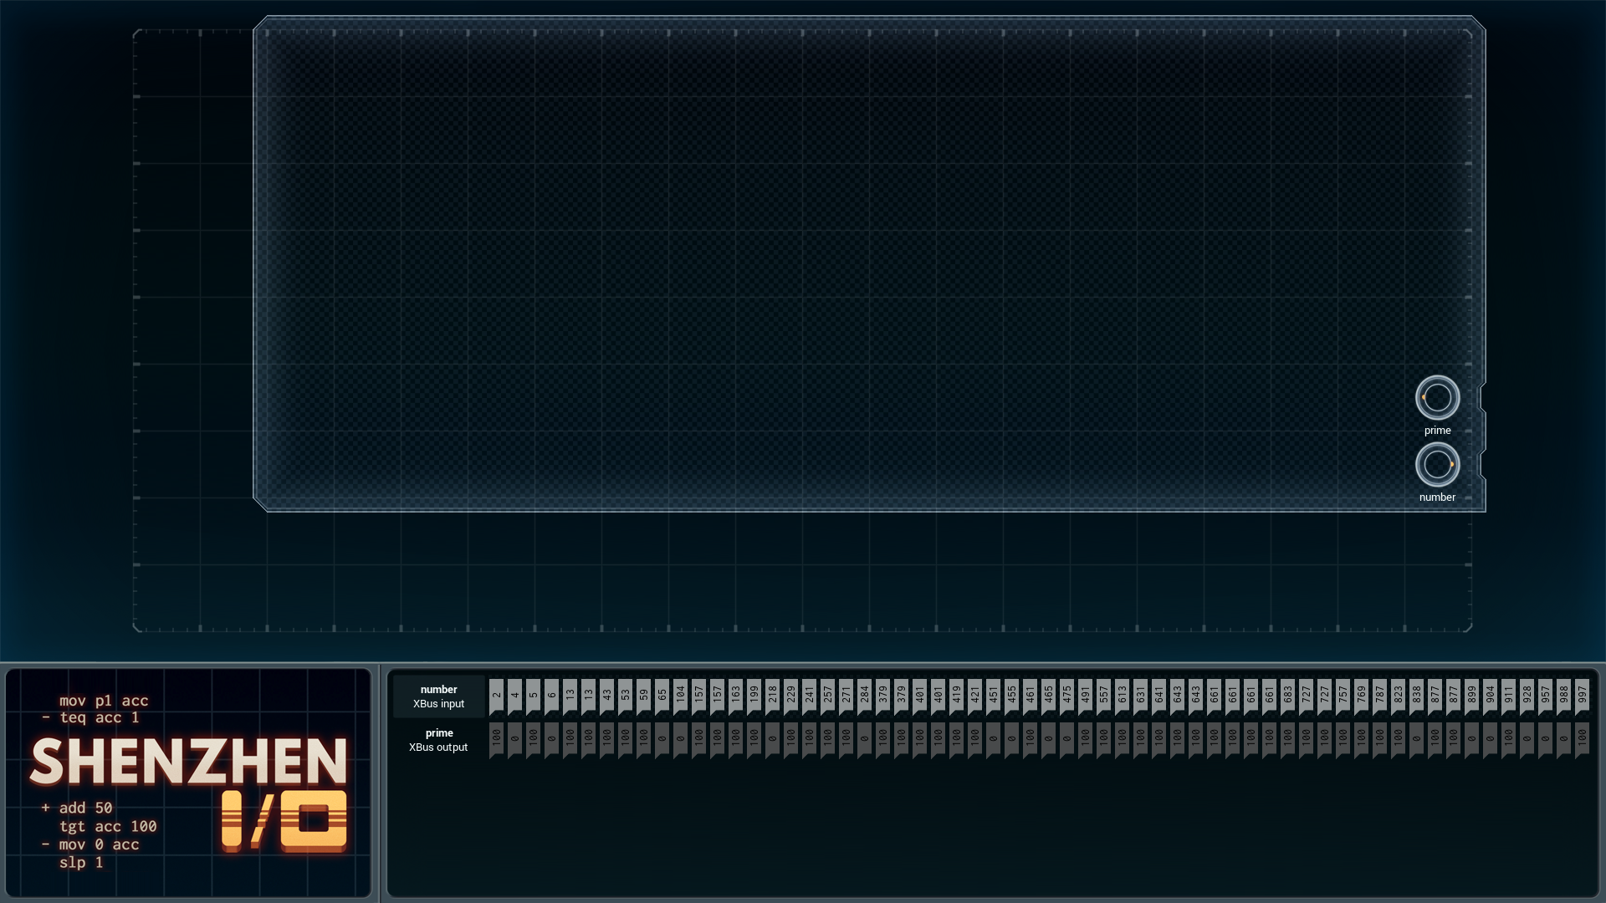Click the number XBus pin on the board
Screen dimensions: 1606x903
[1437, 465]
